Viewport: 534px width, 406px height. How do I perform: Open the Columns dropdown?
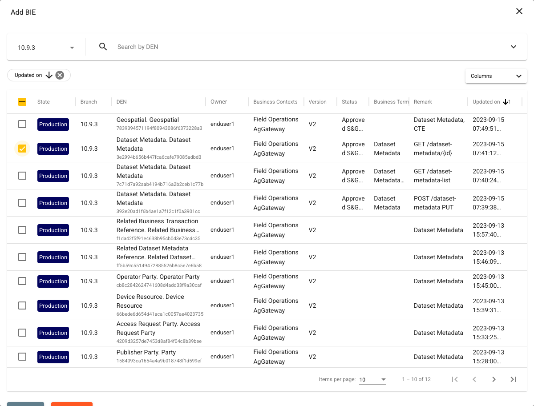[x=496, y=76]
